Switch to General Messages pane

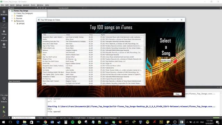click(x=110, y=118)
